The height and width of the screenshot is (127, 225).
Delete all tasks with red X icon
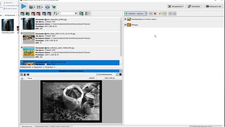coord(155,13)
